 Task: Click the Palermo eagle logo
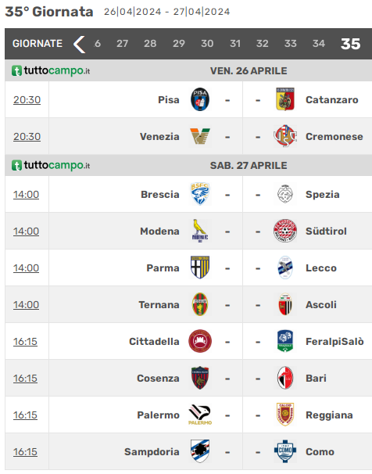(200, 415)
